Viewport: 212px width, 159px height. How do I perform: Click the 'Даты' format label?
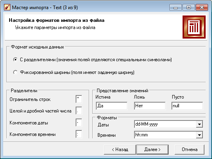pos(103,125)
